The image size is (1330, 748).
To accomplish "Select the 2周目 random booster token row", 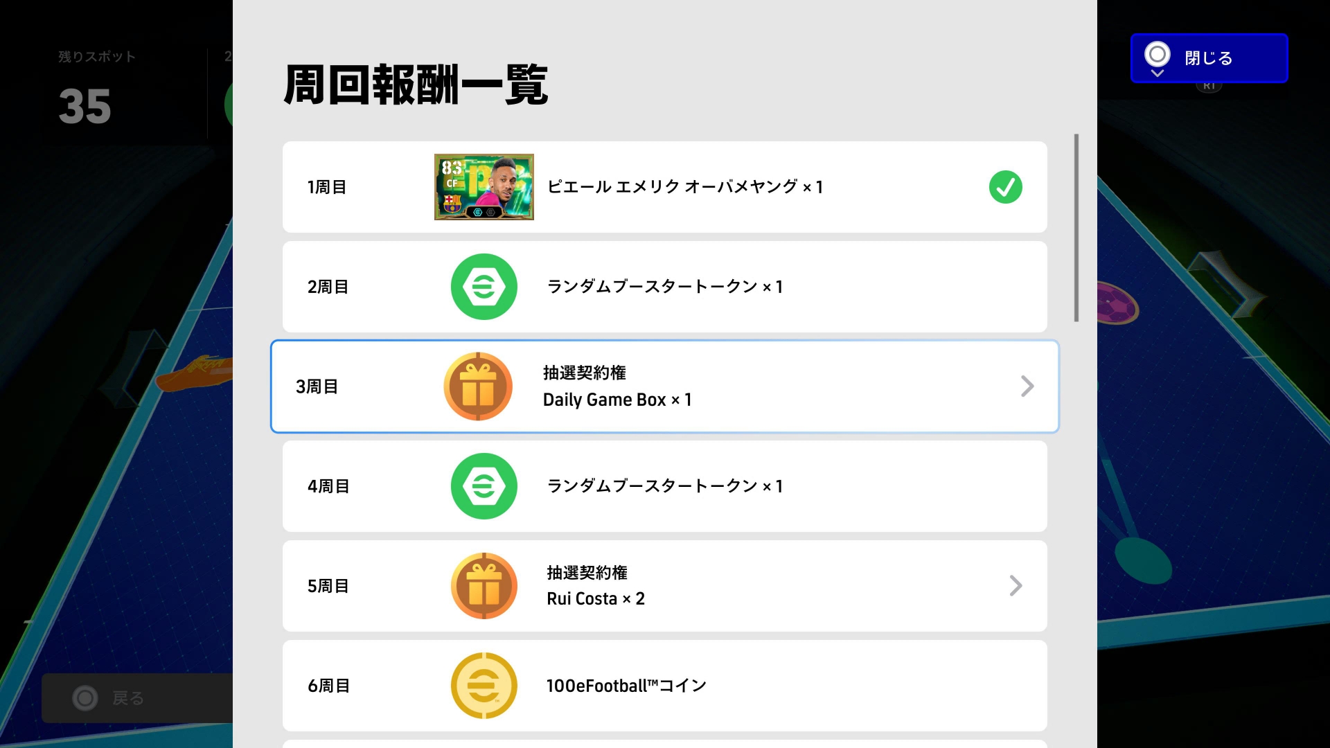I will pyautogui.click(x=664, y=287).
